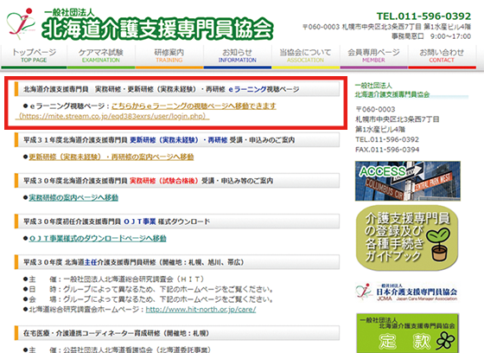Screen dimensions: 484x353
Task: Open the green 定款 clover banner
Action: (407, 333)
